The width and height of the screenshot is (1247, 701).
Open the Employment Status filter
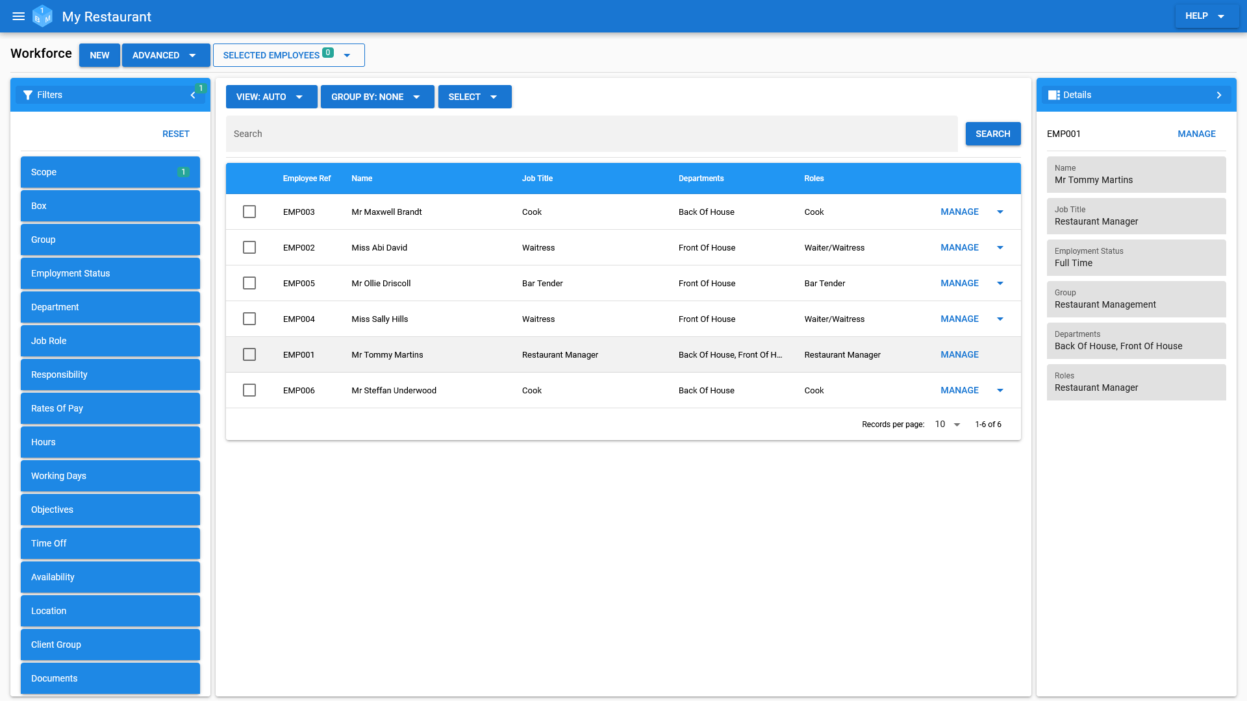click(x=110, y=273)
